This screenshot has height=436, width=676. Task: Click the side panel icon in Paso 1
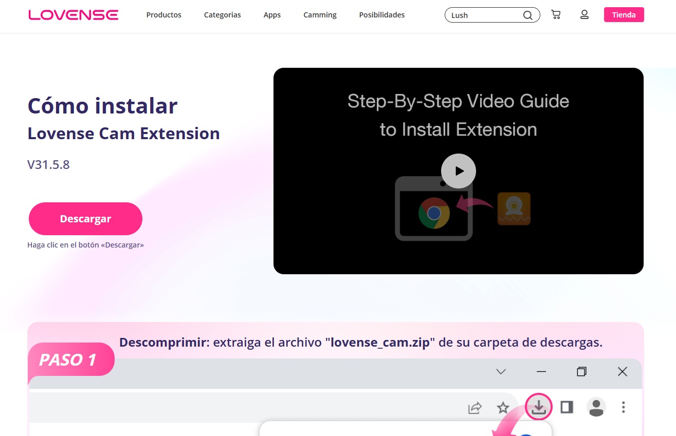click(x=567, y=407)
